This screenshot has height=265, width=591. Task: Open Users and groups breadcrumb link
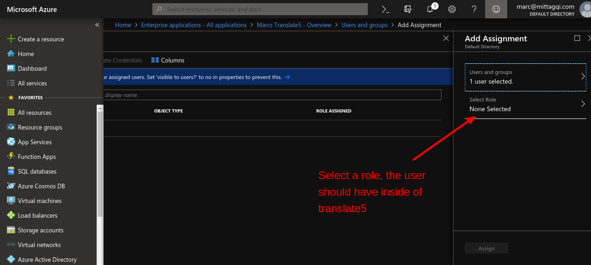[x=365, y=25]
